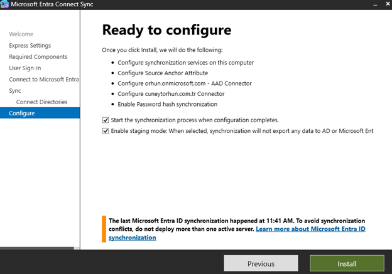Select the highlighted Configure step
This screenshot has height=274, width=392.
[22, 113]
